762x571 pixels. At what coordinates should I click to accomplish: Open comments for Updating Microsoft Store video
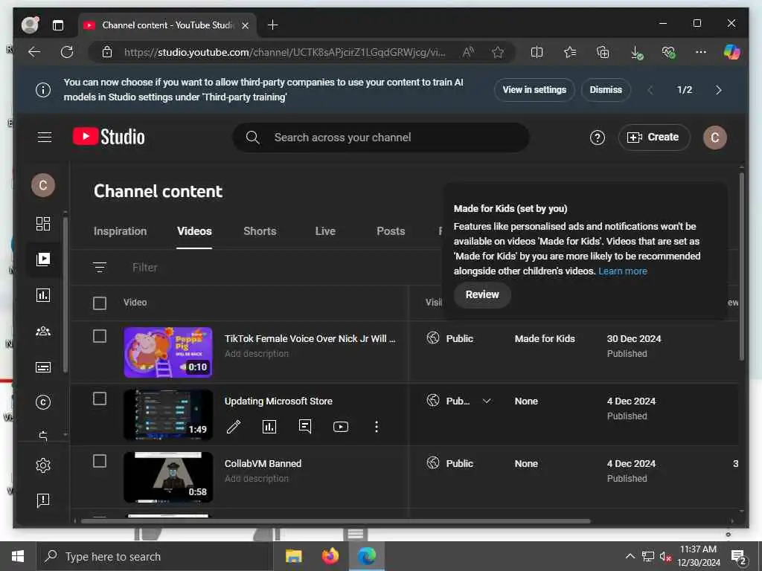pyautogui.click(x=305, y=427)
